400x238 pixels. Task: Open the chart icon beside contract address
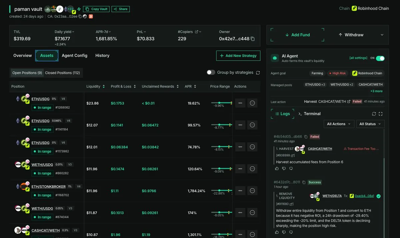click(x=85, y=16)
